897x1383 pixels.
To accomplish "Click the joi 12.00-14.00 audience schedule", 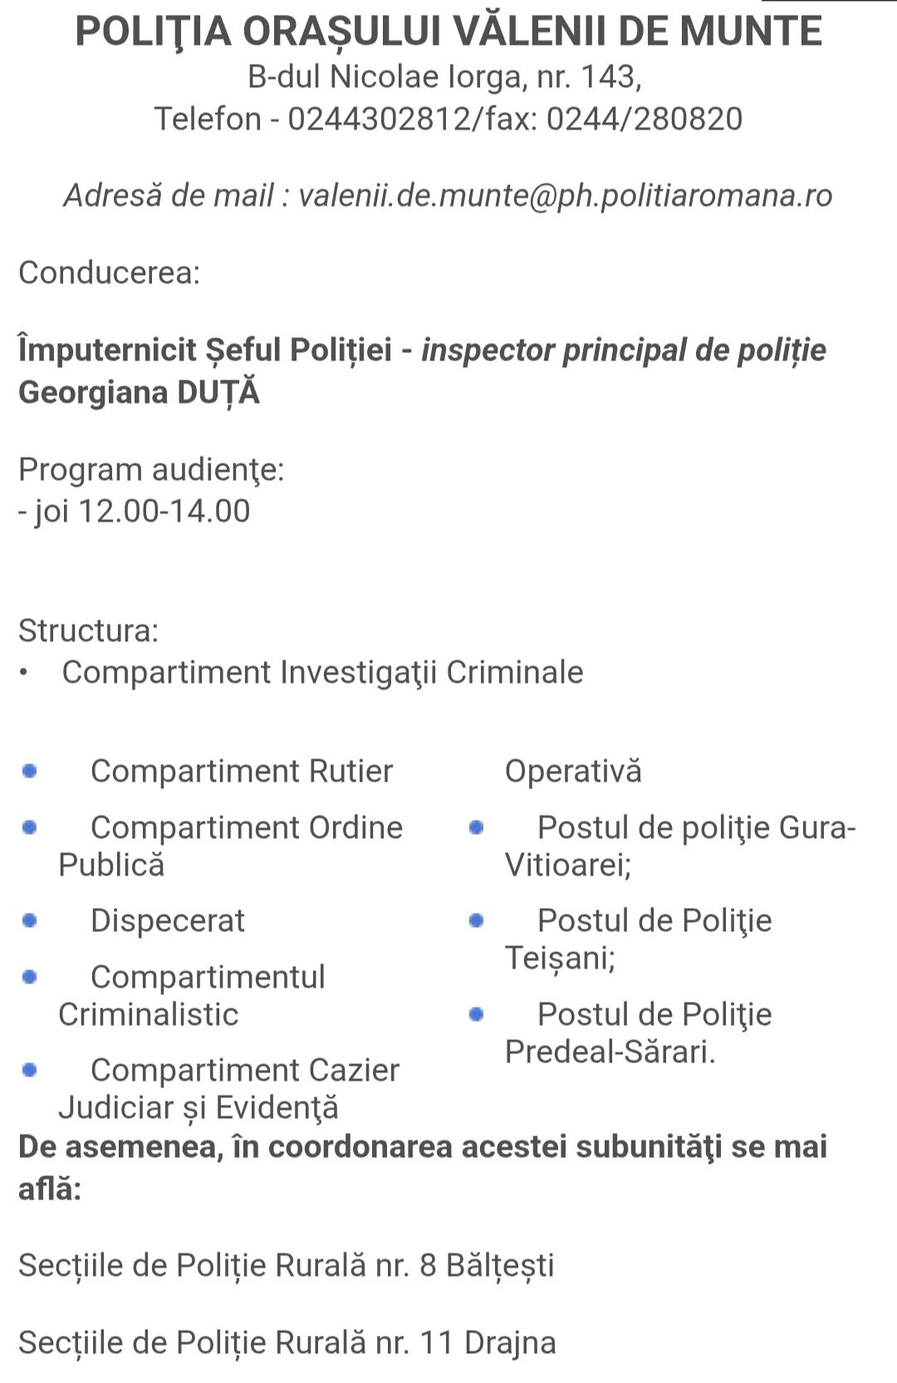I will (135, 511).
